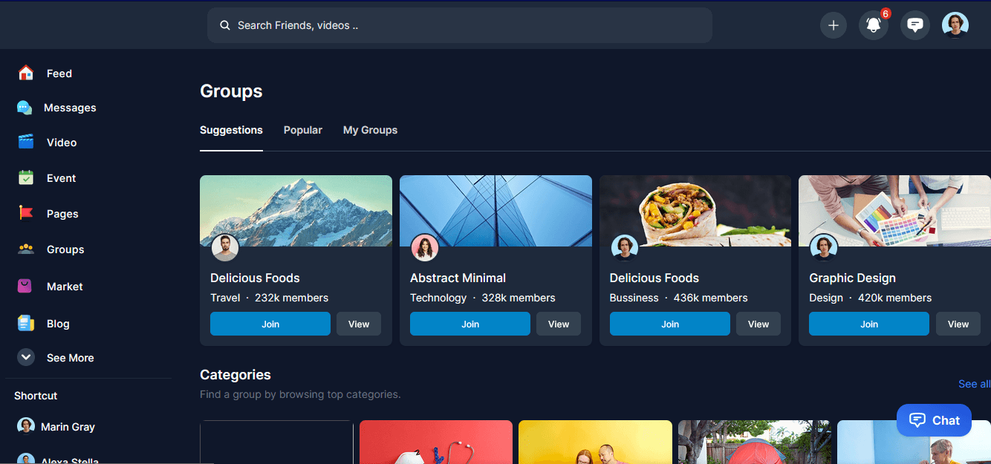Open the red stethoscope category thumbnail
Screen dimensions: 991x464
point(436,442)
